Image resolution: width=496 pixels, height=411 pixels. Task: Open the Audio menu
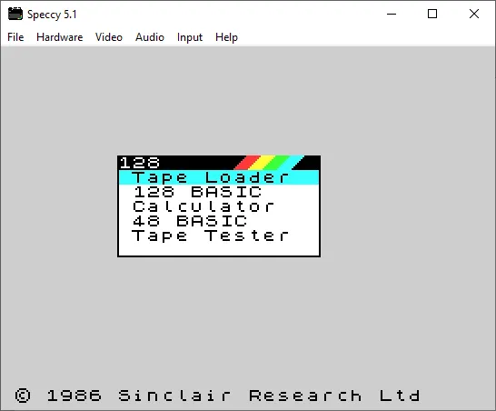(x=150, y=37)
